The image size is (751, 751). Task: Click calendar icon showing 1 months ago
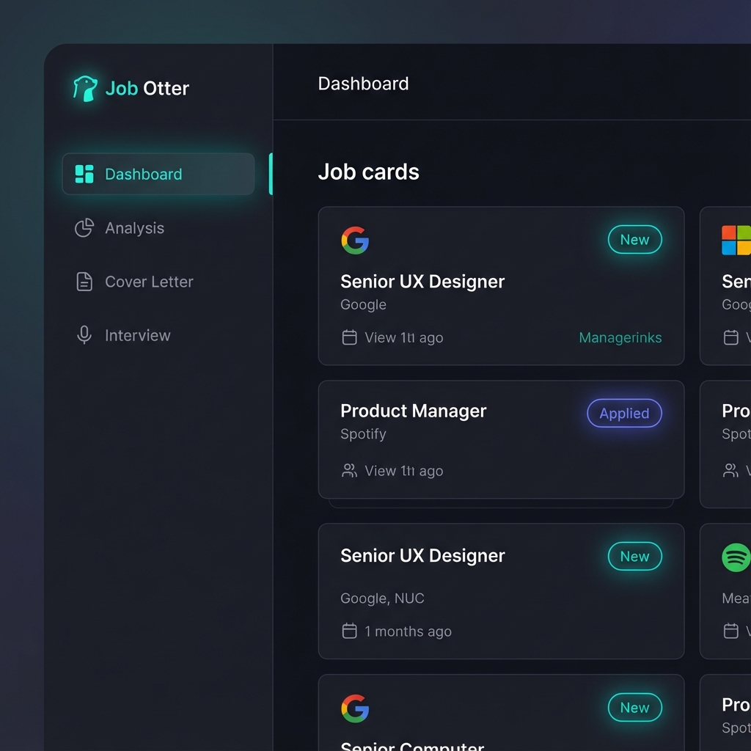pyautogui.click(x=348, y=631)
